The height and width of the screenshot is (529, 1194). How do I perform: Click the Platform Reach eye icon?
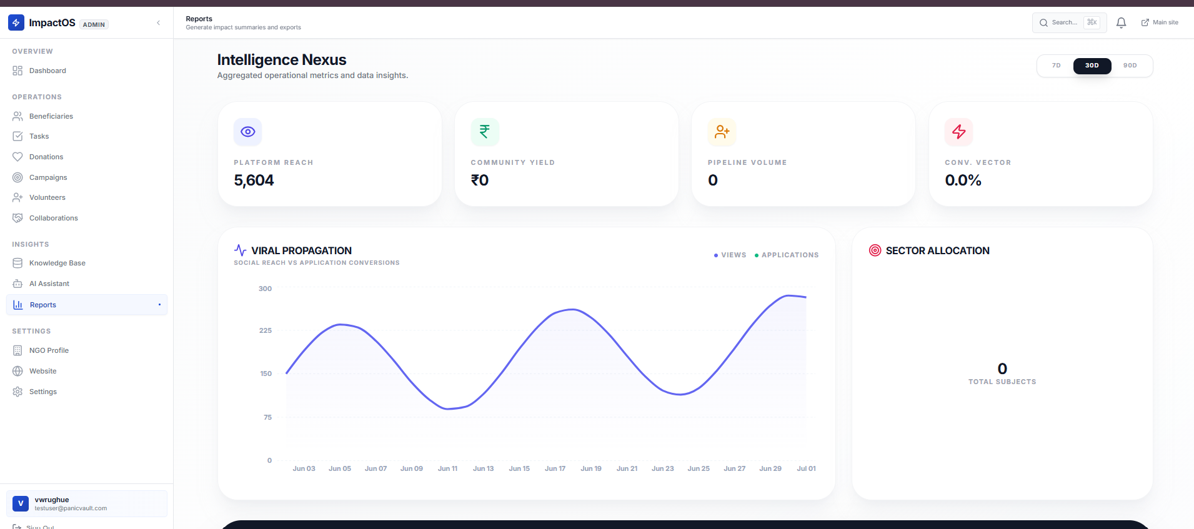tap(247, 132)
